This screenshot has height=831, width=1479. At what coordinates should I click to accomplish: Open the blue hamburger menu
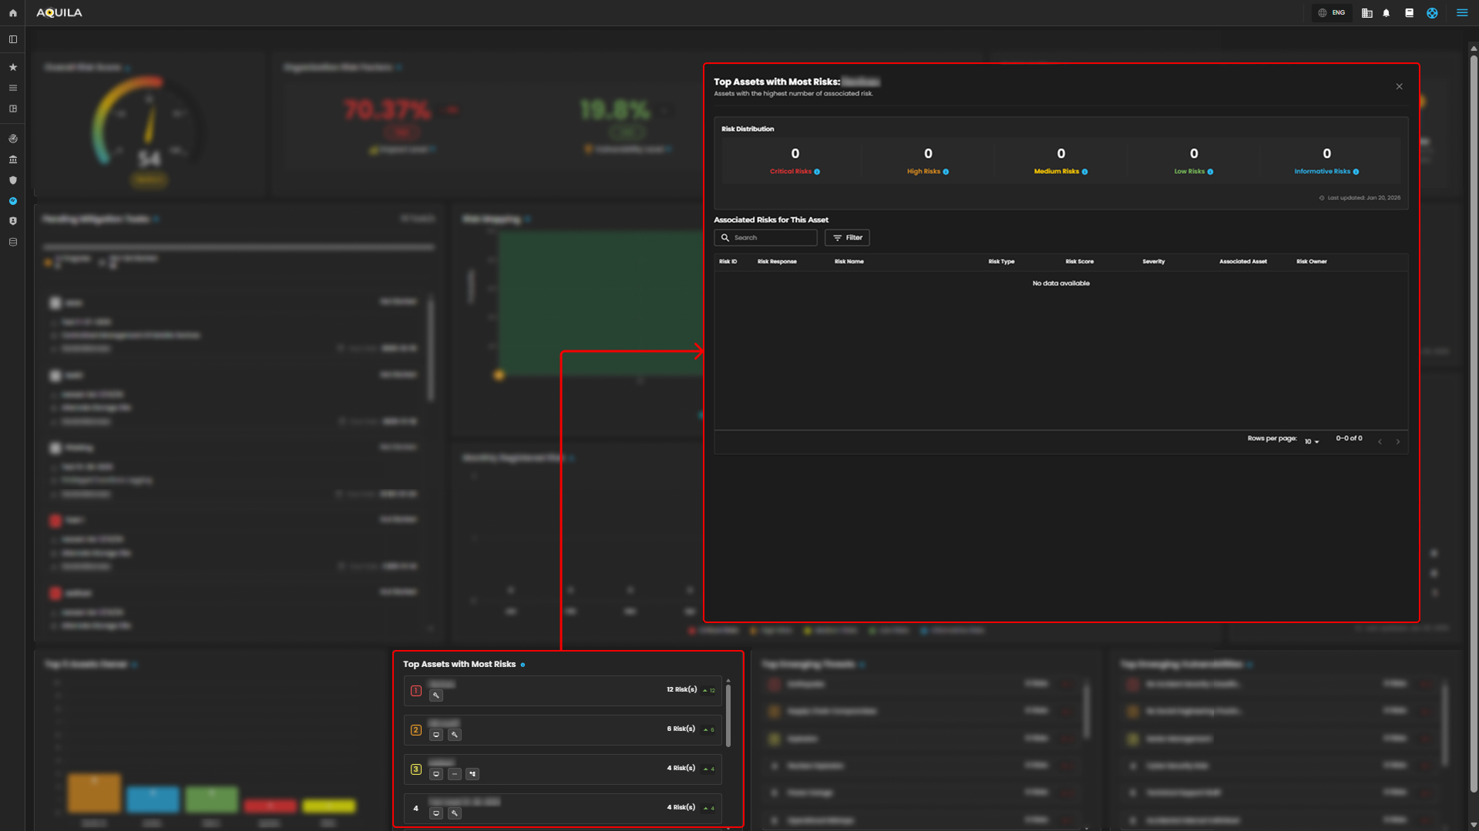click(x=1461, y=13)
